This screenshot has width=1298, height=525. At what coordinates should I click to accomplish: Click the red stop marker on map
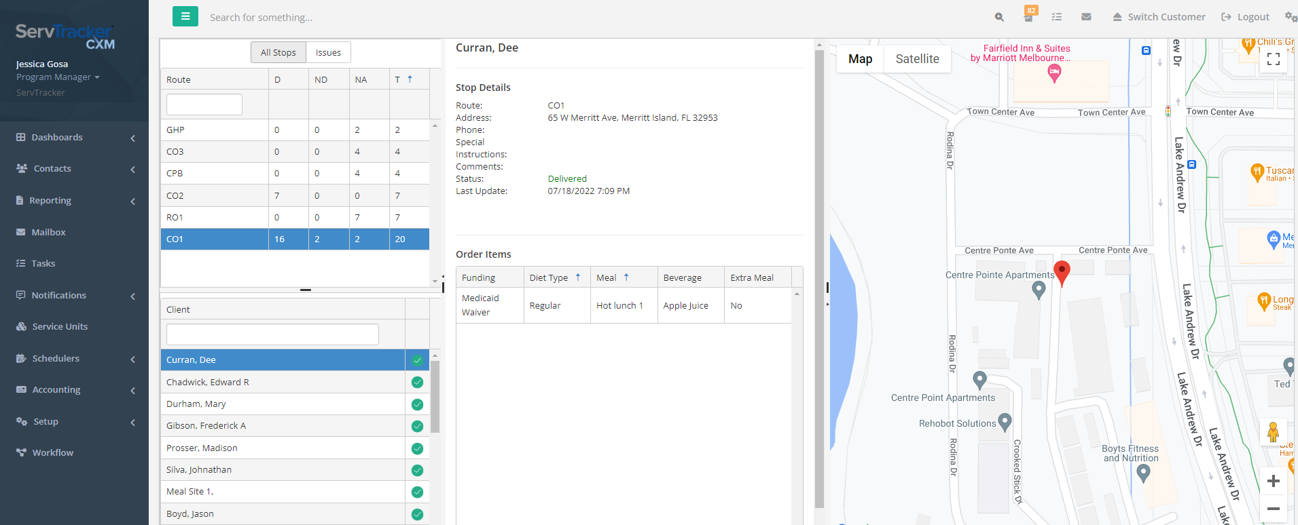coord(1062,273)
